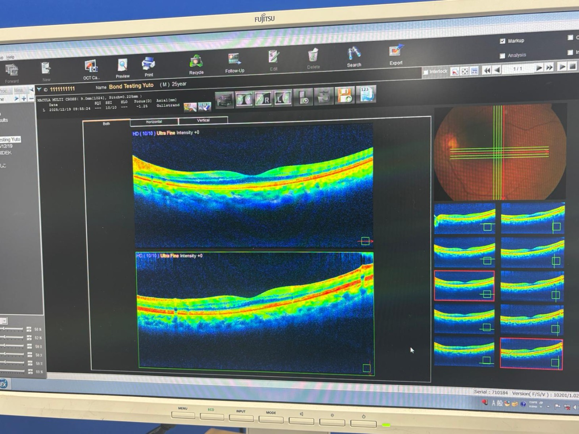Open dropdown above the percentage sliders

[4, 320]
